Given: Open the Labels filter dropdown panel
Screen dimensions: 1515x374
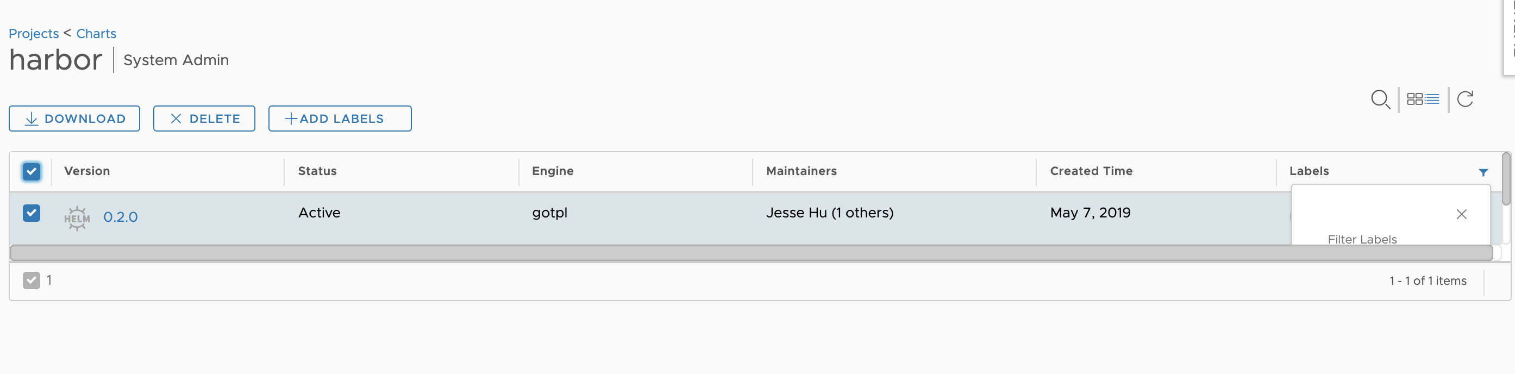Looking at the screenshot, I should (1484, 172).
